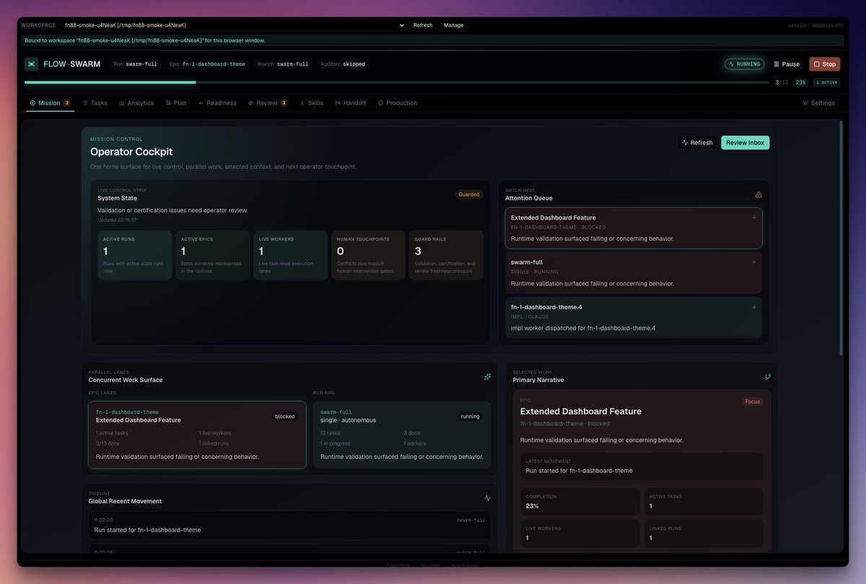
Task: Pause the running swarm
Action: (787, 64)
